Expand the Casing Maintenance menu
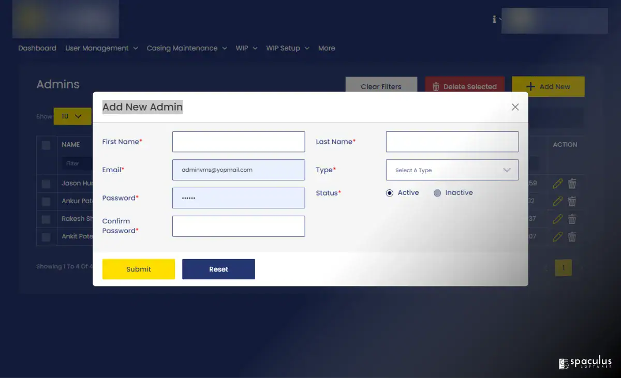 click(x=187, y=48)
